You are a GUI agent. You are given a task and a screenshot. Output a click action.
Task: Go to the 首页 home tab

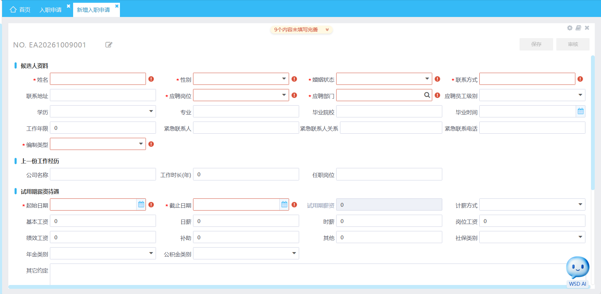[20, 10]
